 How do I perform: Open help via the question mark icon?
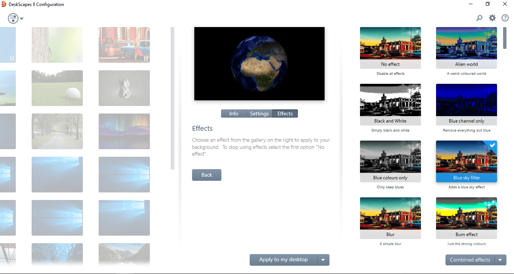coord(505,18)
